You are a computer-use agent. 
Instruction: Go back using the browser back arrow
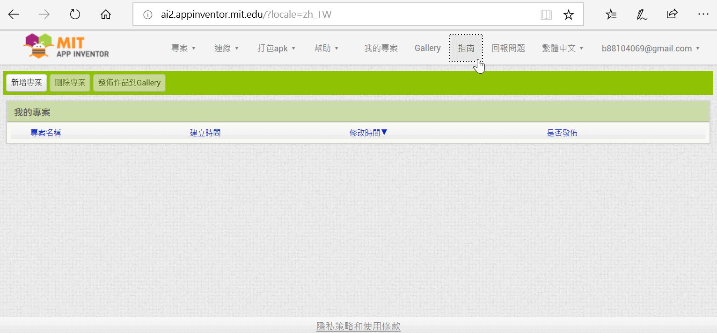[14, 14]
